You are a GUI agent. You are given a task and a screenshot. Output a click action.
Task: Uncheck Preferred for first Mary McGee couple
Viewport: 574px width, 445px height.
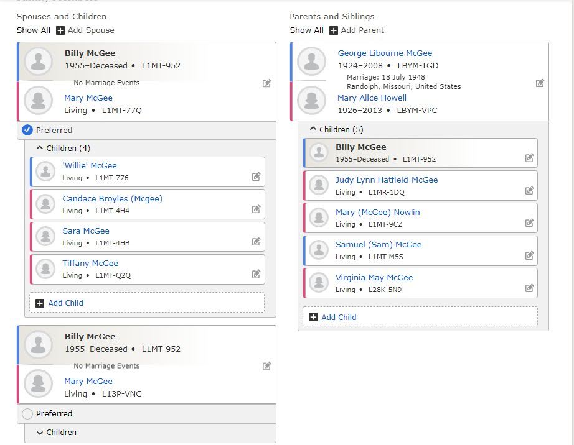[x=27, y=130]
